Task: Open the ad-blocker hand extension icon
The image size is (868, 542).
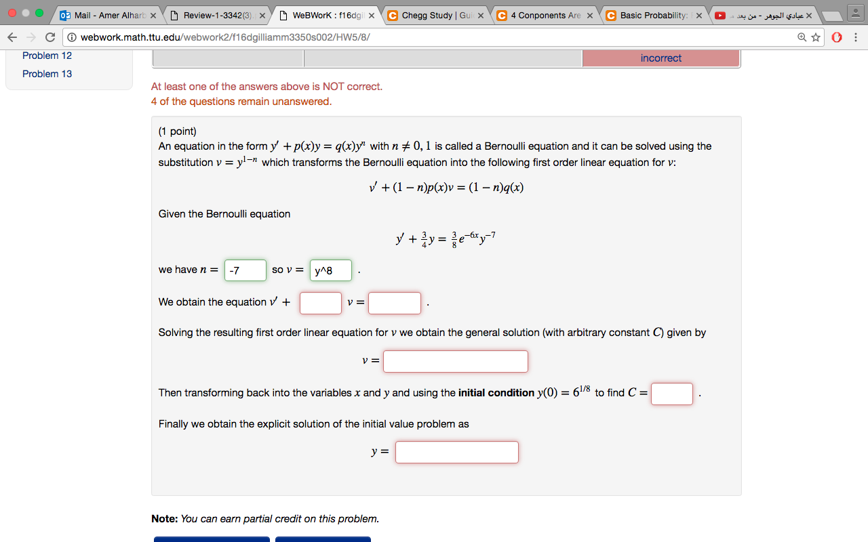Action: coord(836,39)
